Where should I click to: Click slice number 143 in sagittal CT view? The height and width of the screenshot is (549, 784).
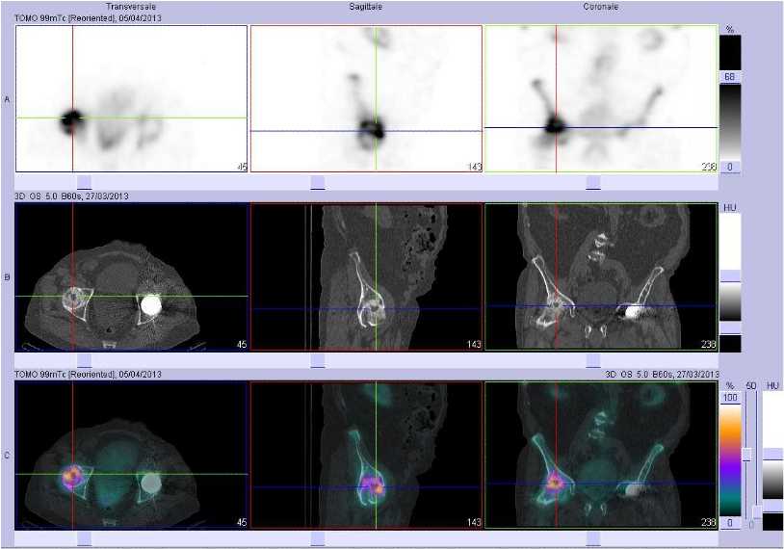click(474, 344)
